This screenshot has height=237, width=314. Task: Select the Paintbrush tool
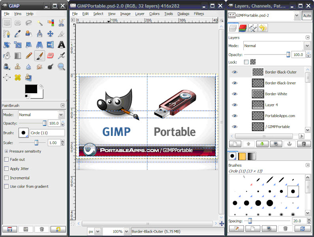(x=39, y=55)
